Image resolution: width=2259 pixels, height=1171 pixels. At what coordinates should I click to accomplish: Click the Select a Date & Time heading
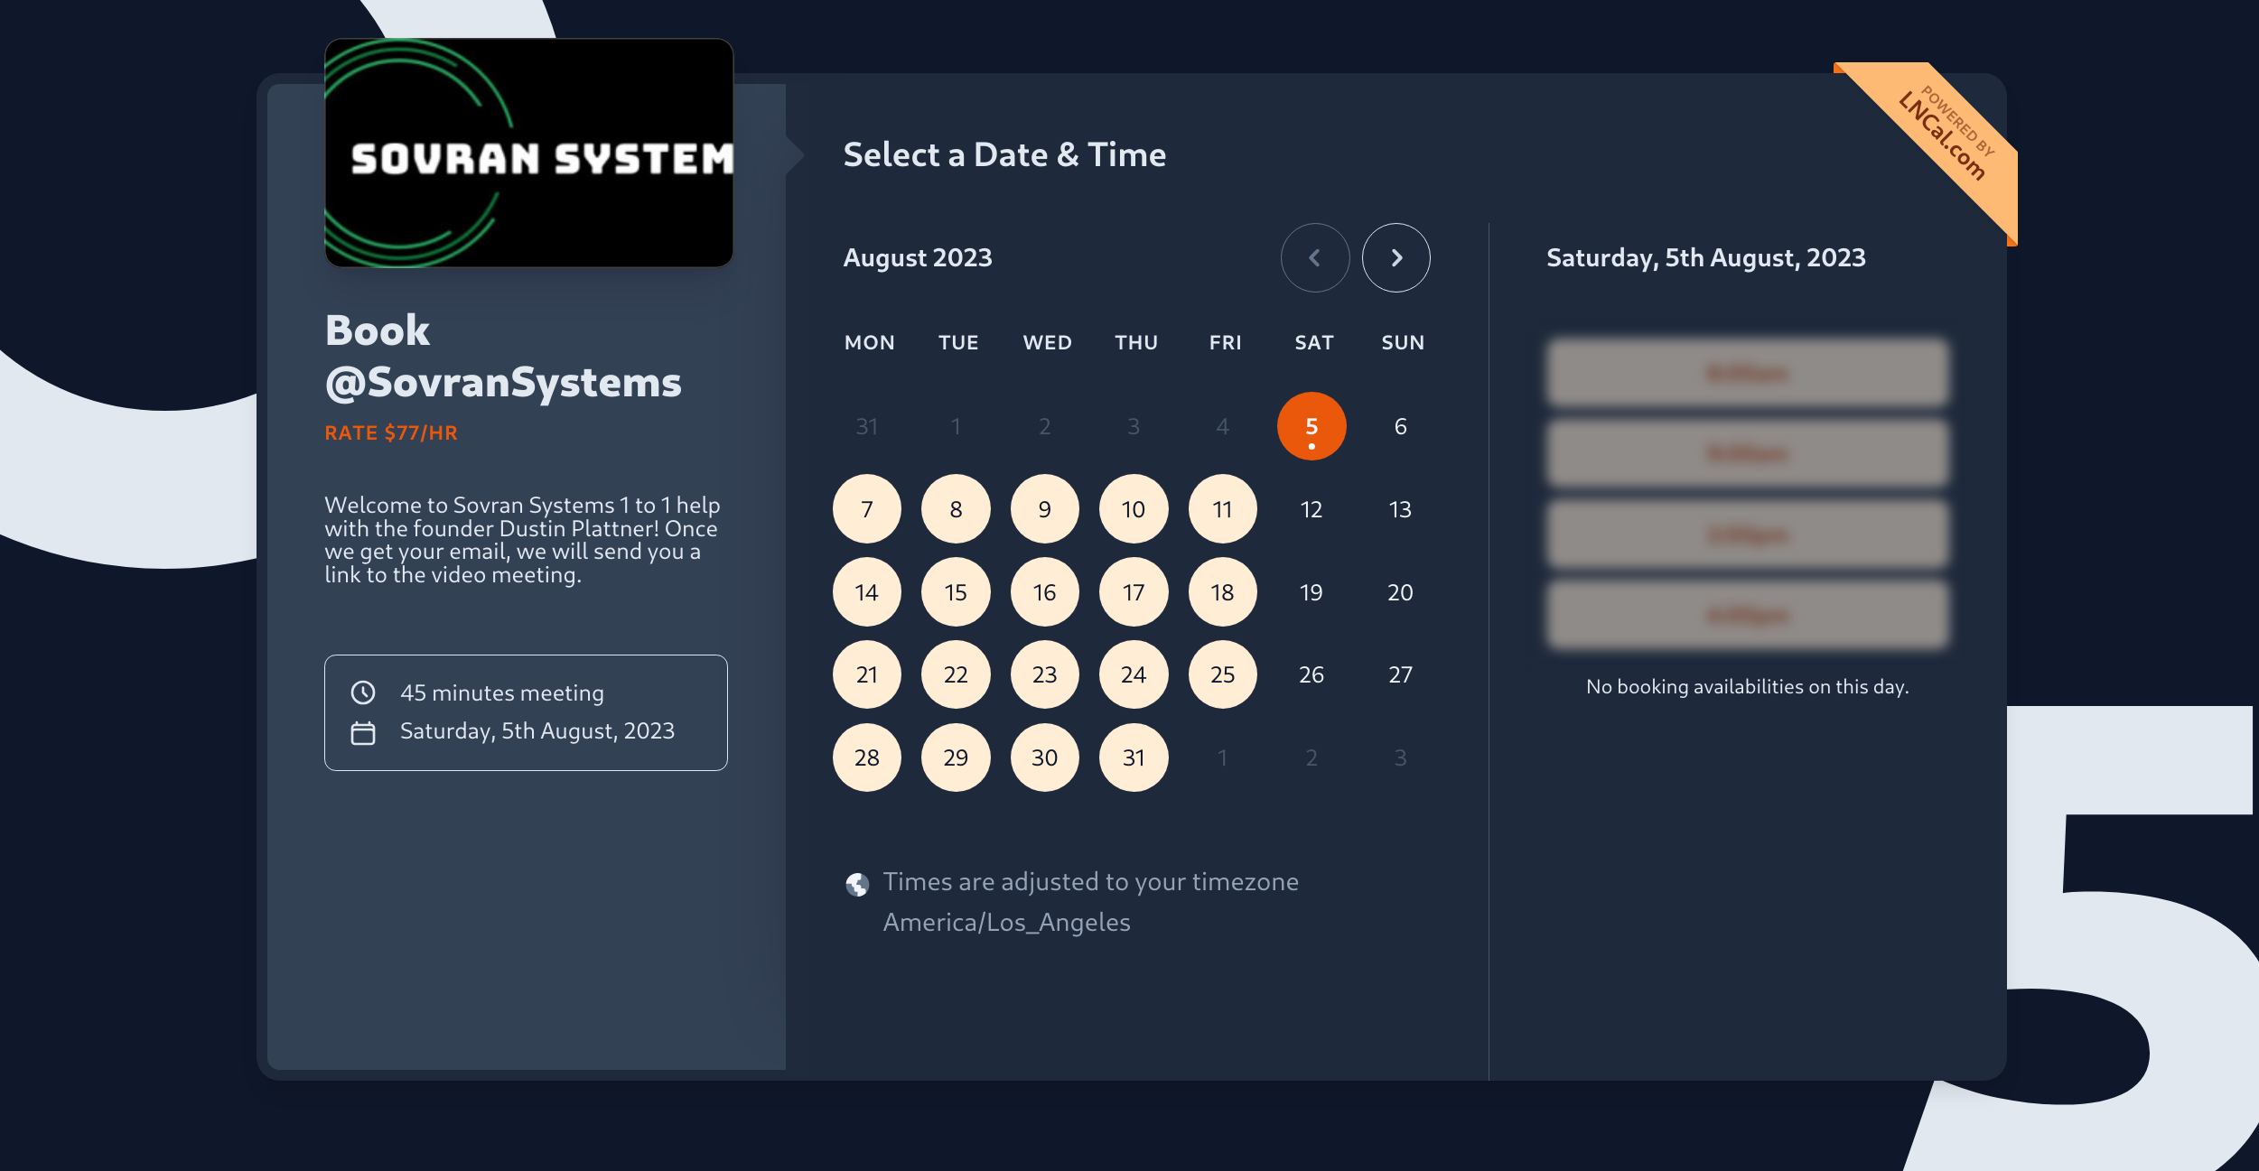pos(1004,155)
